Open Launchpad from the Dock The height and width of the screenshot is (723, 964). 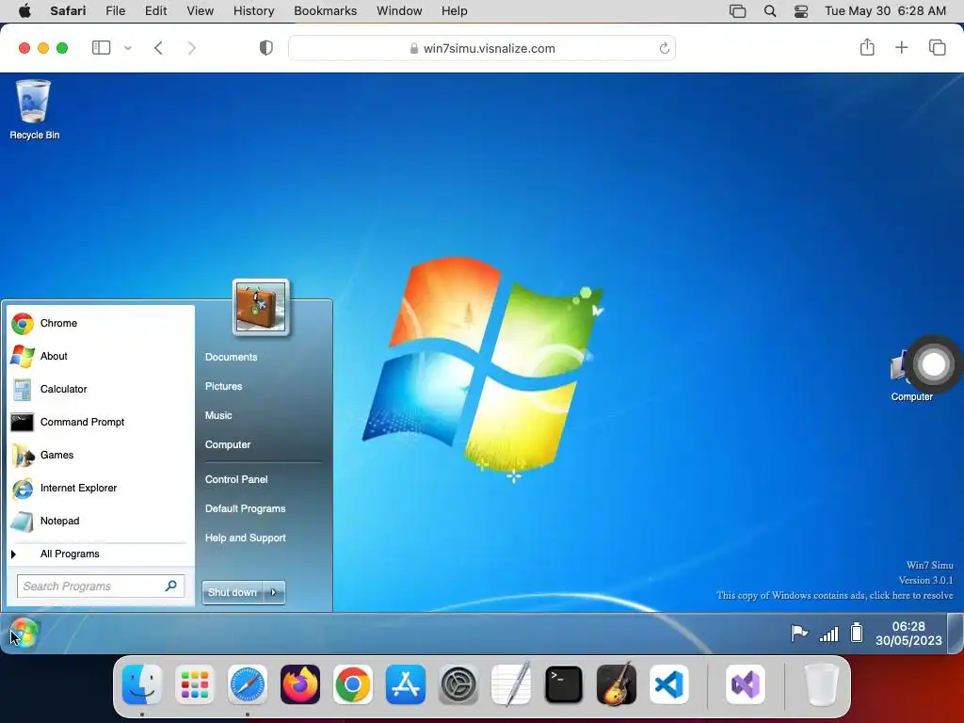195,684
